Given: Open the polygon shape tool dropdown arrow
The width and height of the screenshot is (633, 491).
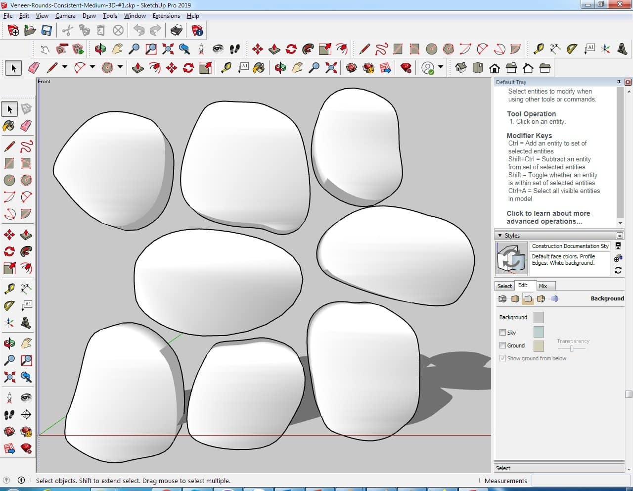Looking at the screenshot, I should (120, 67).
